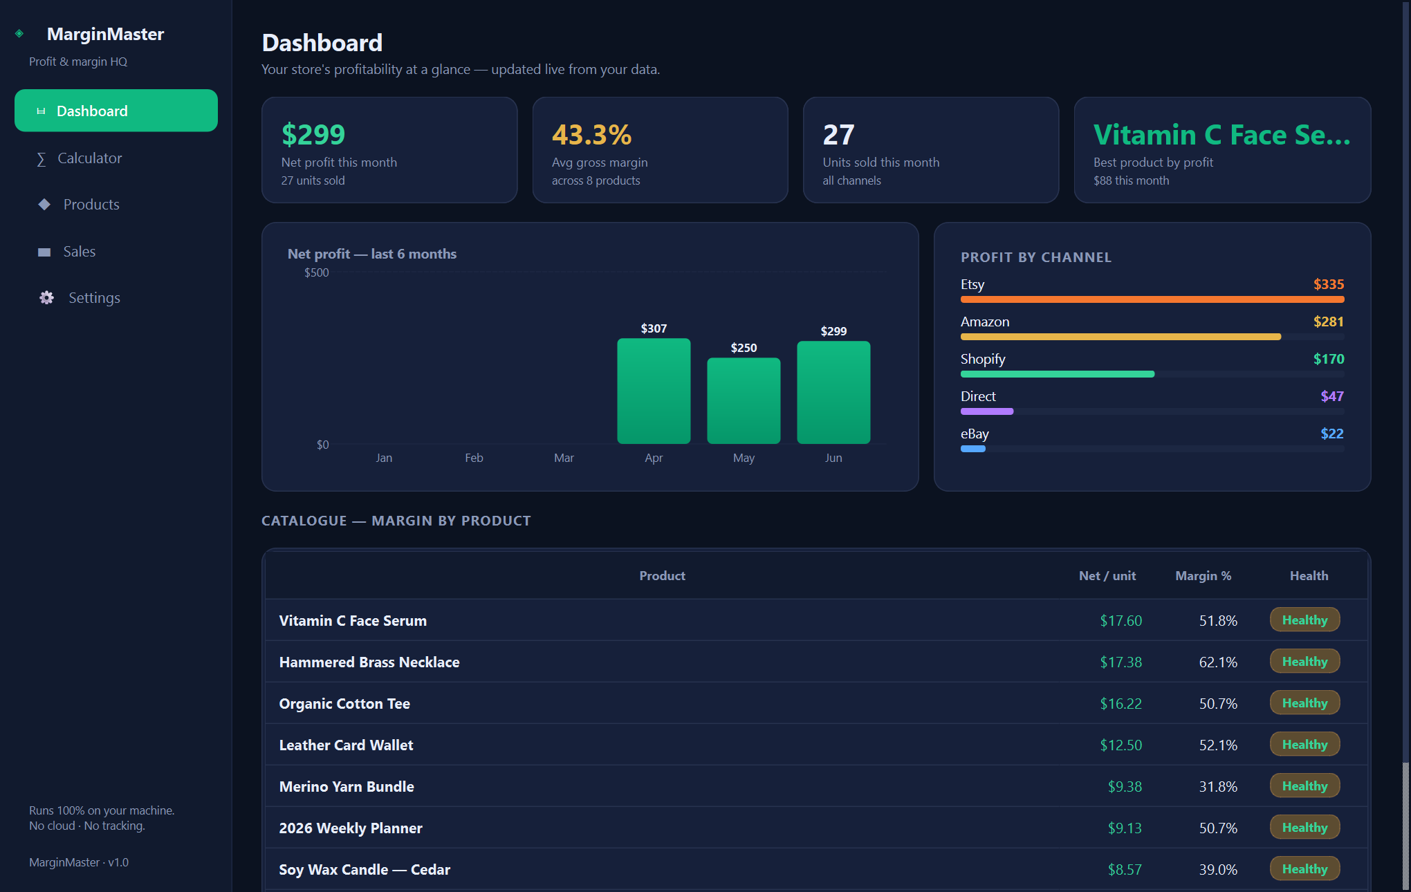Select the Vitamin C Face Serum row
The image size is (1411, 892).
(x=816, y=620)
